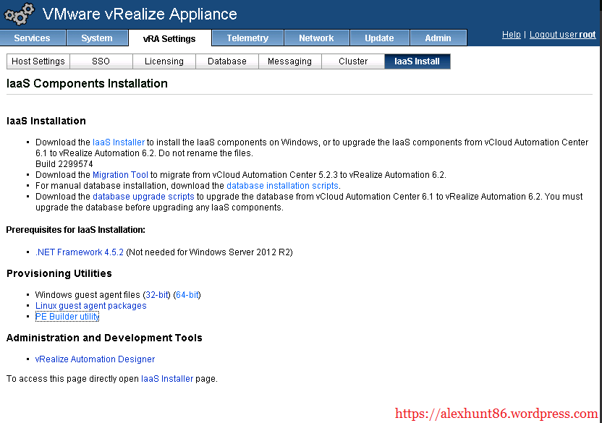Open database installation scripts link
The width and height of the screenshot is (602, 423).
282,186
